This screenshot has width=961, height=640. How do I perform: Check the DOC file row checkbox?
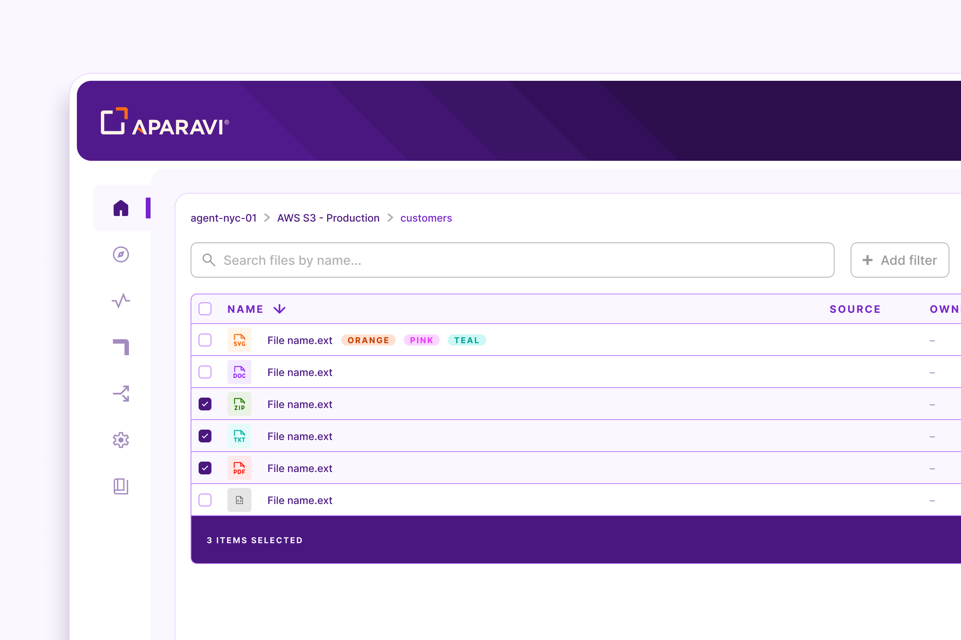[x=205, y=372]
